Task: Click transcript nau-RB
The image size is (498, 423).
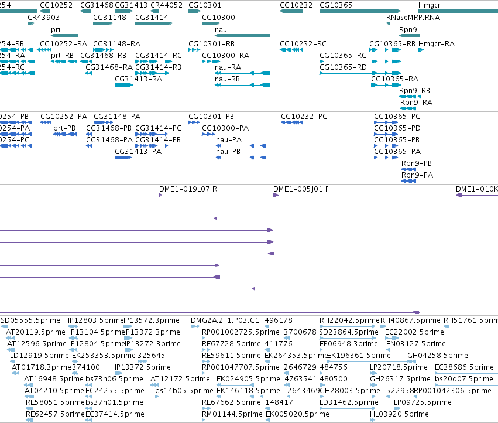Action: tap(227, 79)
